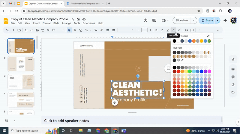The height and width of the screenshot is (134, 240).
Task: Select the Text box tool
Action: point(75,30)
